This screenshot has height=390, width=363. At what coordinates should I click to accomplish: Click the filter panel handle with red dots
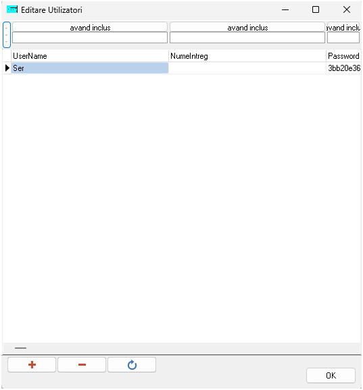click(7, 35)
